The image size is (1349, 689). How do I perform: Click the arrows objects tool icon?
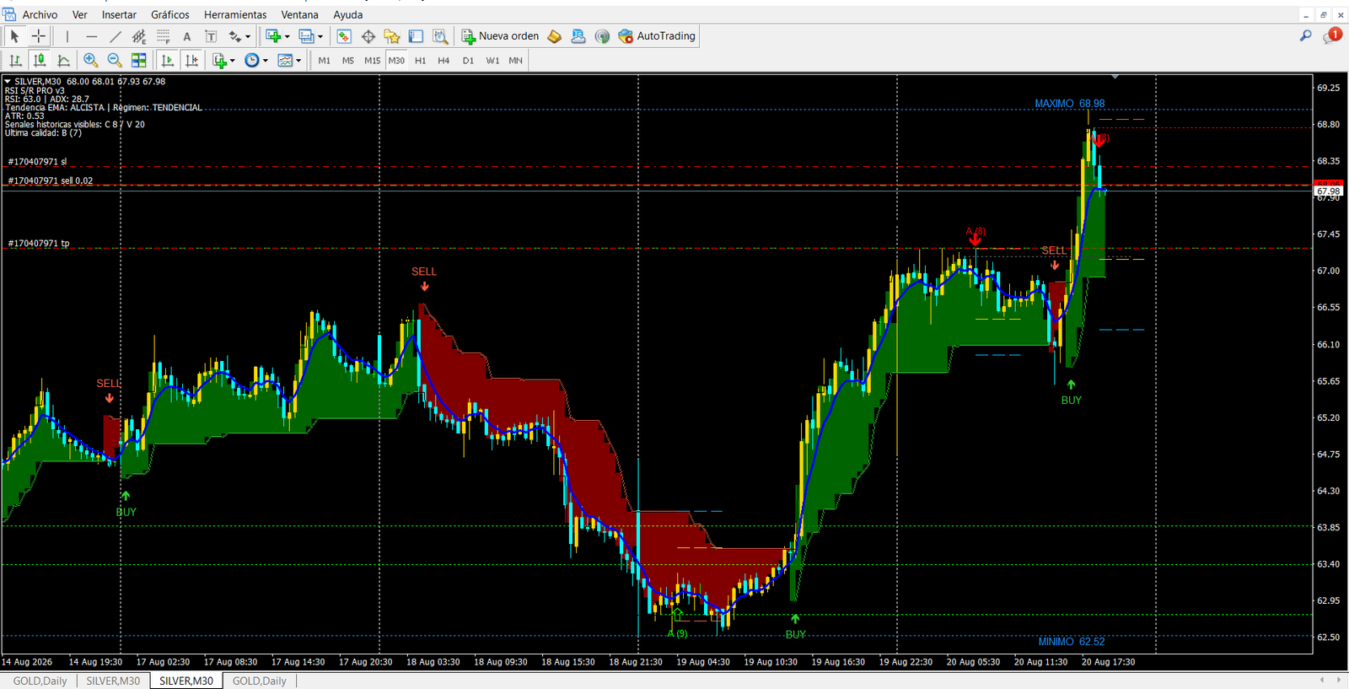point(235,36)
